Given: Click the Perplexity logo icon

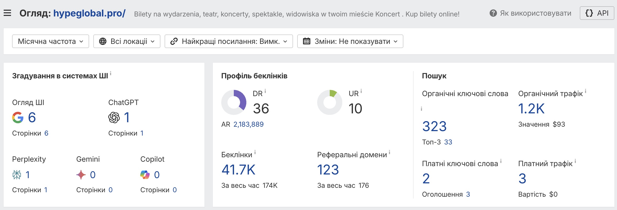Looking at the screenshot, I should point(17,175).
